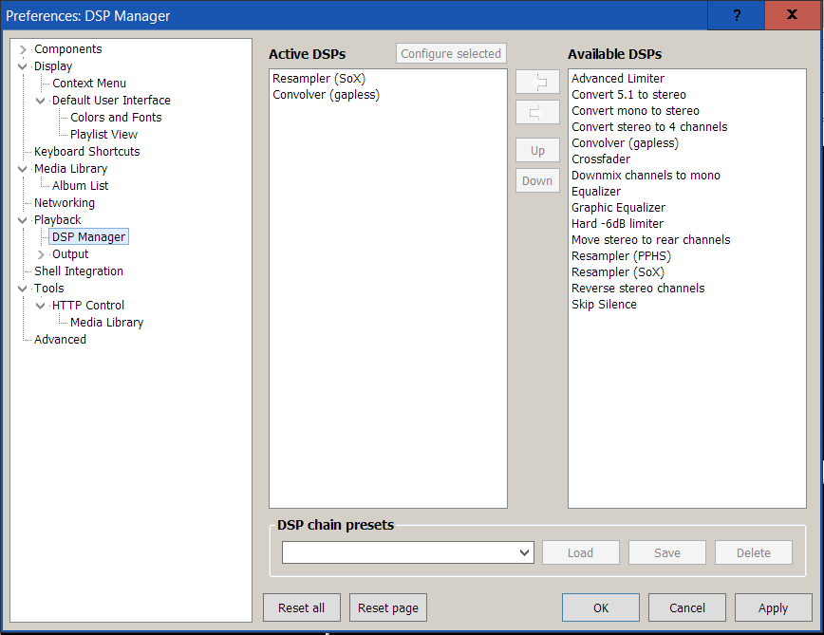Screen dimensions: 824x635
Task: Click the right arrow remove-DSP button
Action: pos(537,112)
